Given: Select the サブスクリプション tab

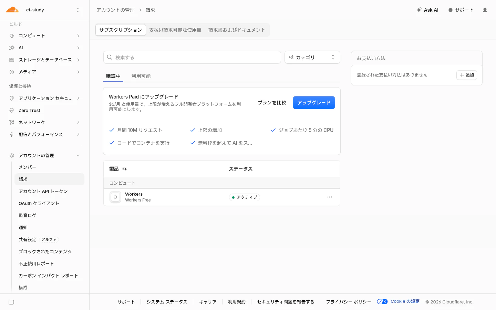Looking at the screenshot, I should pos(121,30).
